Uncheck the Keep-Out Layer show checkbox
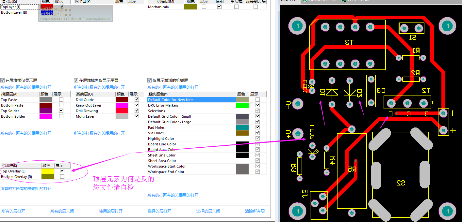Screen dimensions: 462x222 coord(137,105)
